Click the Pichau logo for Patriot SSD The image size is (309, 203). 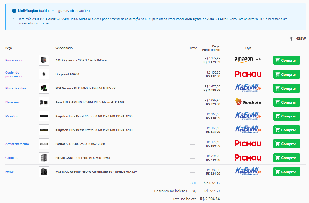[x=248, y=143]
